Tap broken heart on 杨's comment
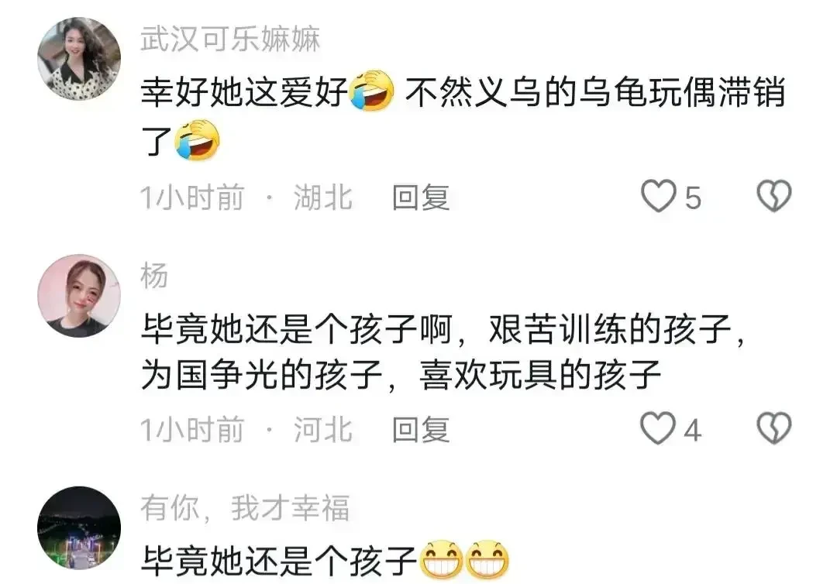 [774, 428]
